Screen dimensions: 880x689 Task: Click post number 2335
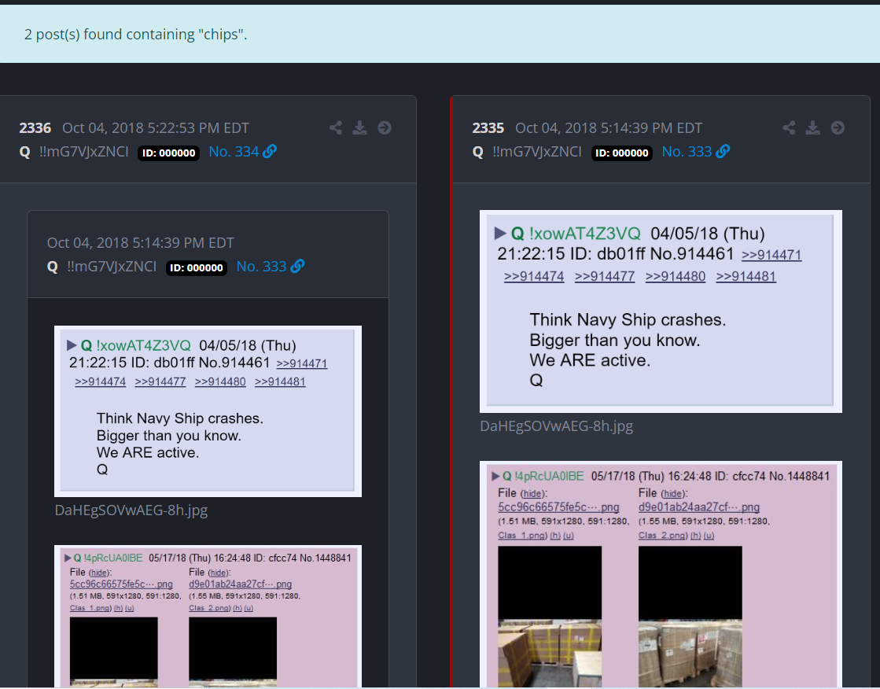[x=488, y=128]
